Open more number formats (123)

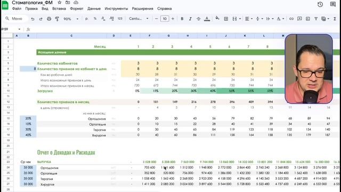coord(120,19)
